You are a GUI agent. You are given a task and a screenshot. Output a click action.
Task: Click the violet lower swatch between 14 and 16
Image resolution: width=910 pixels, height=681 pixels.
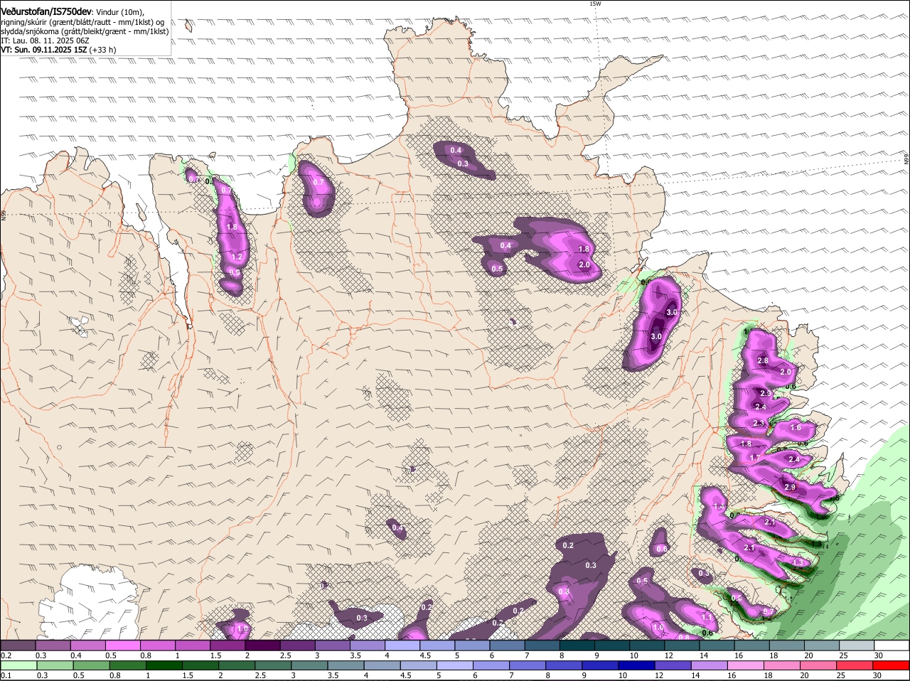709,665
